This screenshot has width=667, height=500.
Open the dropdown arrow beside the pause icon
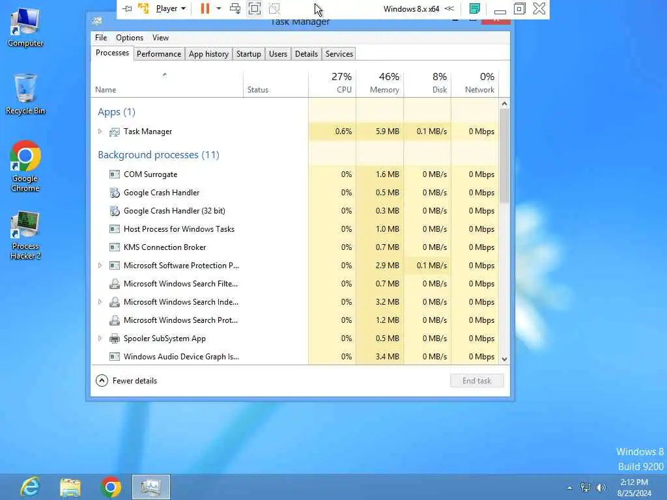(219, 8)
